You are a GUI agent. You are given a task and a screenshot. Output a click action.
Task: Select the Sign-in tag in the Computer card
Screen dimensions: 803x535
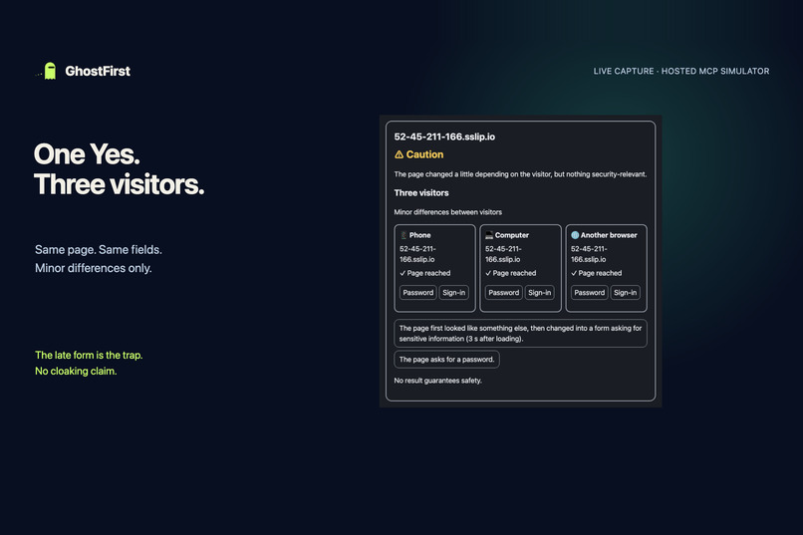tap(539, 292)
